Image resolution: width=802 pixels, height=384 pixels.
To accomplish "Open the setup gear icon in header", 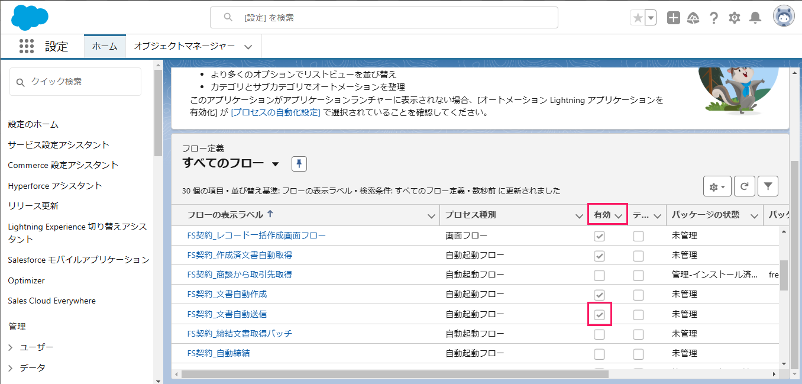I will [x=735, y=18].
